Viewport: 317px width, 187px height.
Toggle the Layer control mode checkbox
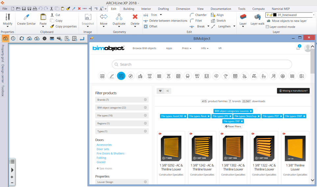[x=267, y=27]
